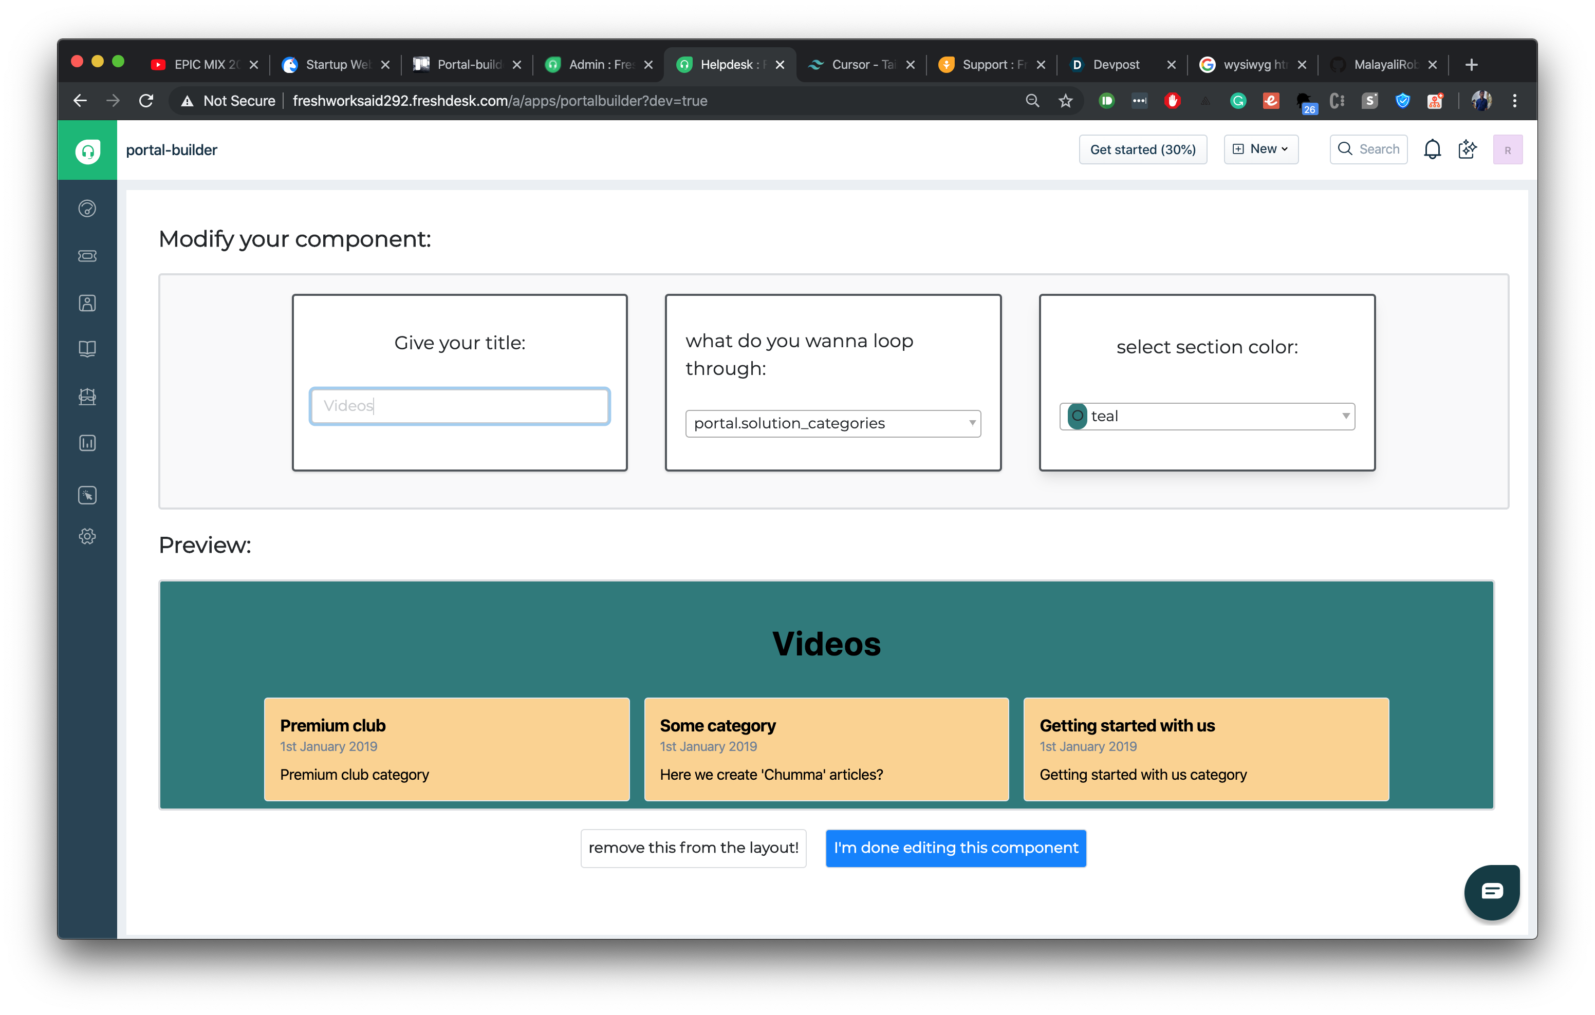Open the chat widget bubble
The width and height of the screenshot is (1595, 1015).
tap(1492, 891)
